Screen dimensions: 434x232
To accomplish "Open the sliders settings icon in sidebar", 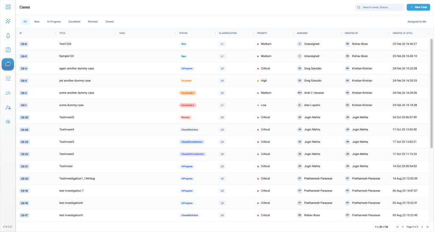I will (8, 78).
